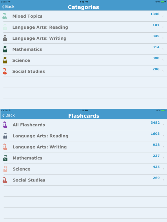Tap the red Social Studies icon in Categories
The height and width of the screenshot is (222, 167).
(5, 71)
